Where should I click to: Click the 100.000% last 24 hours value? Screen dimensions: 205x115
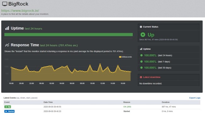click(150, 55)
